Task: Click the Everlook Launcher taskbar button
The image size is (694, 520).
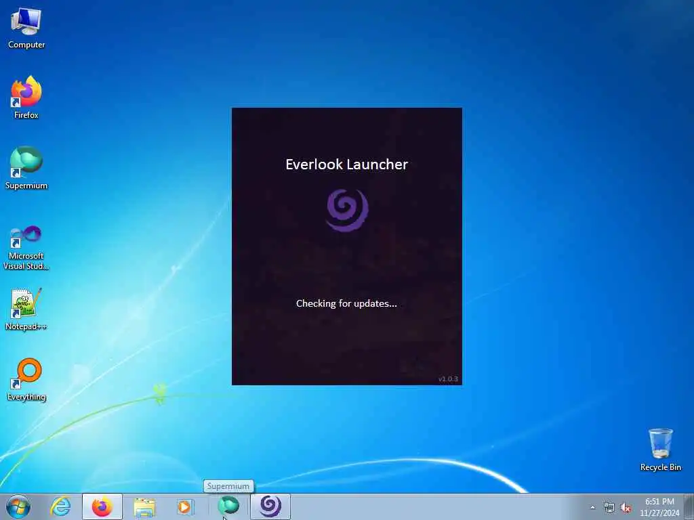Action: point(270,506)
